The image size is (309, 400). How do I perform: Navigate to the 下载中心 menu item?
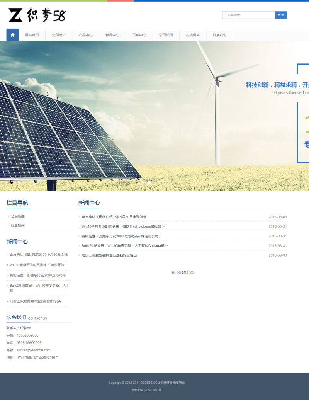(139, 35)
